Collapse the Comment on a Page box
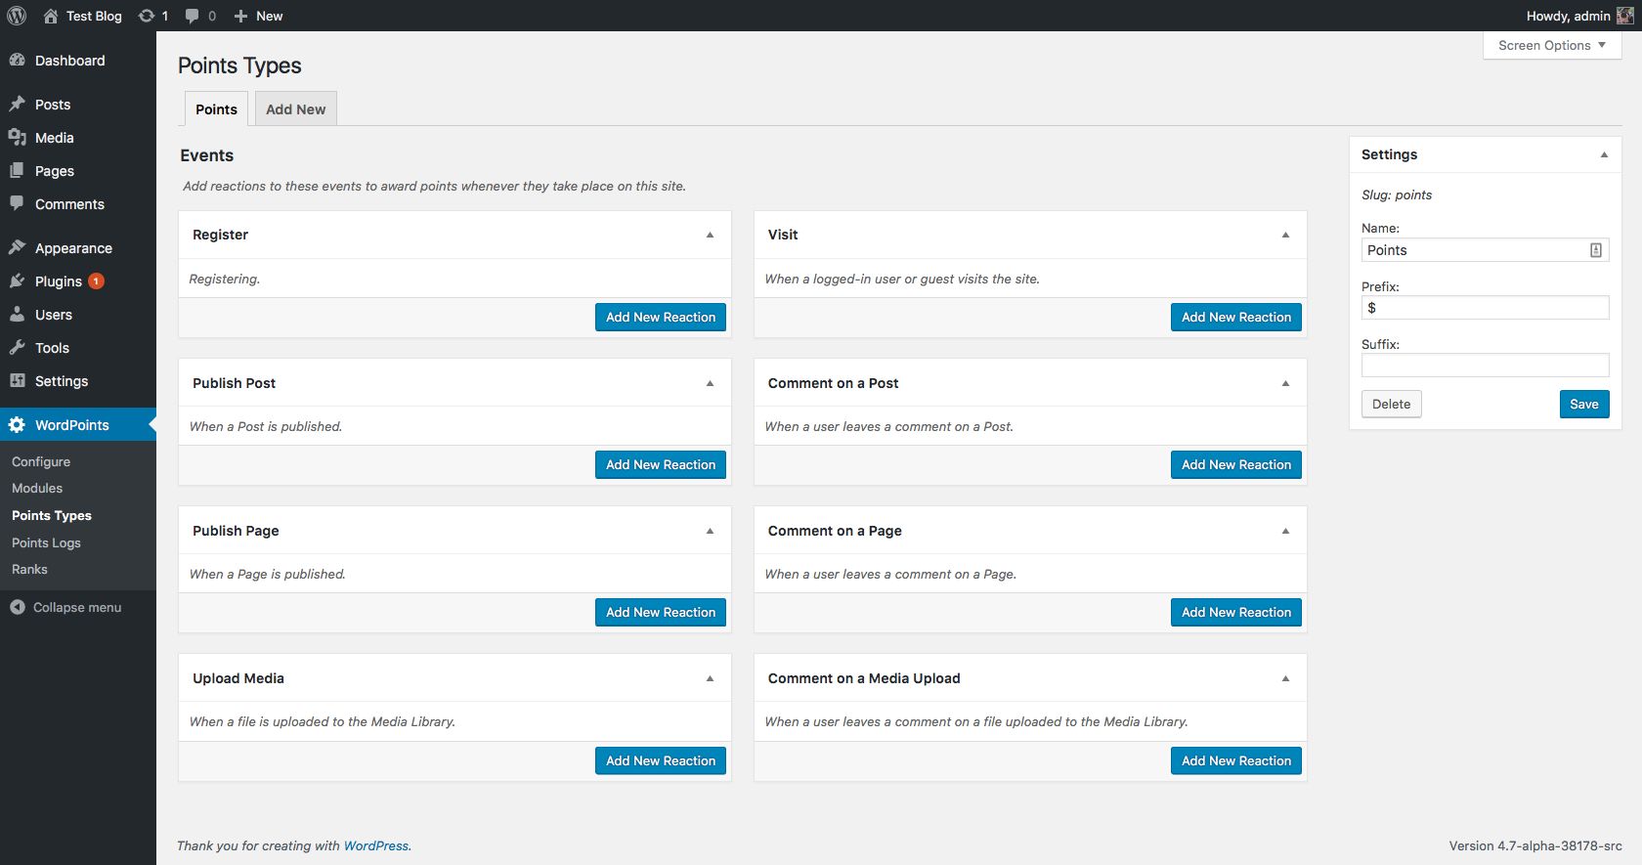The height and width of the screenshot is (865, 1642). (x=1286, y=531)
